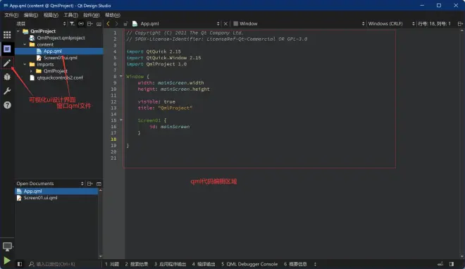Open Projects mode wrench icon
This screenshot has height=269, width=465.
coord(7,91)
